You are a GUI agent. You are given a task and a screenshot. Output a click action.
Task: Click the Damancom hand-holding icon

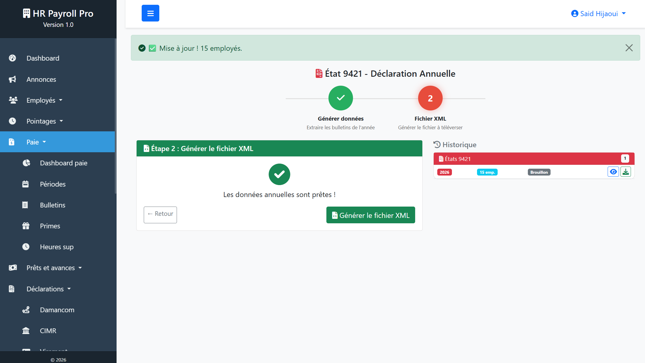coord(26,310)
